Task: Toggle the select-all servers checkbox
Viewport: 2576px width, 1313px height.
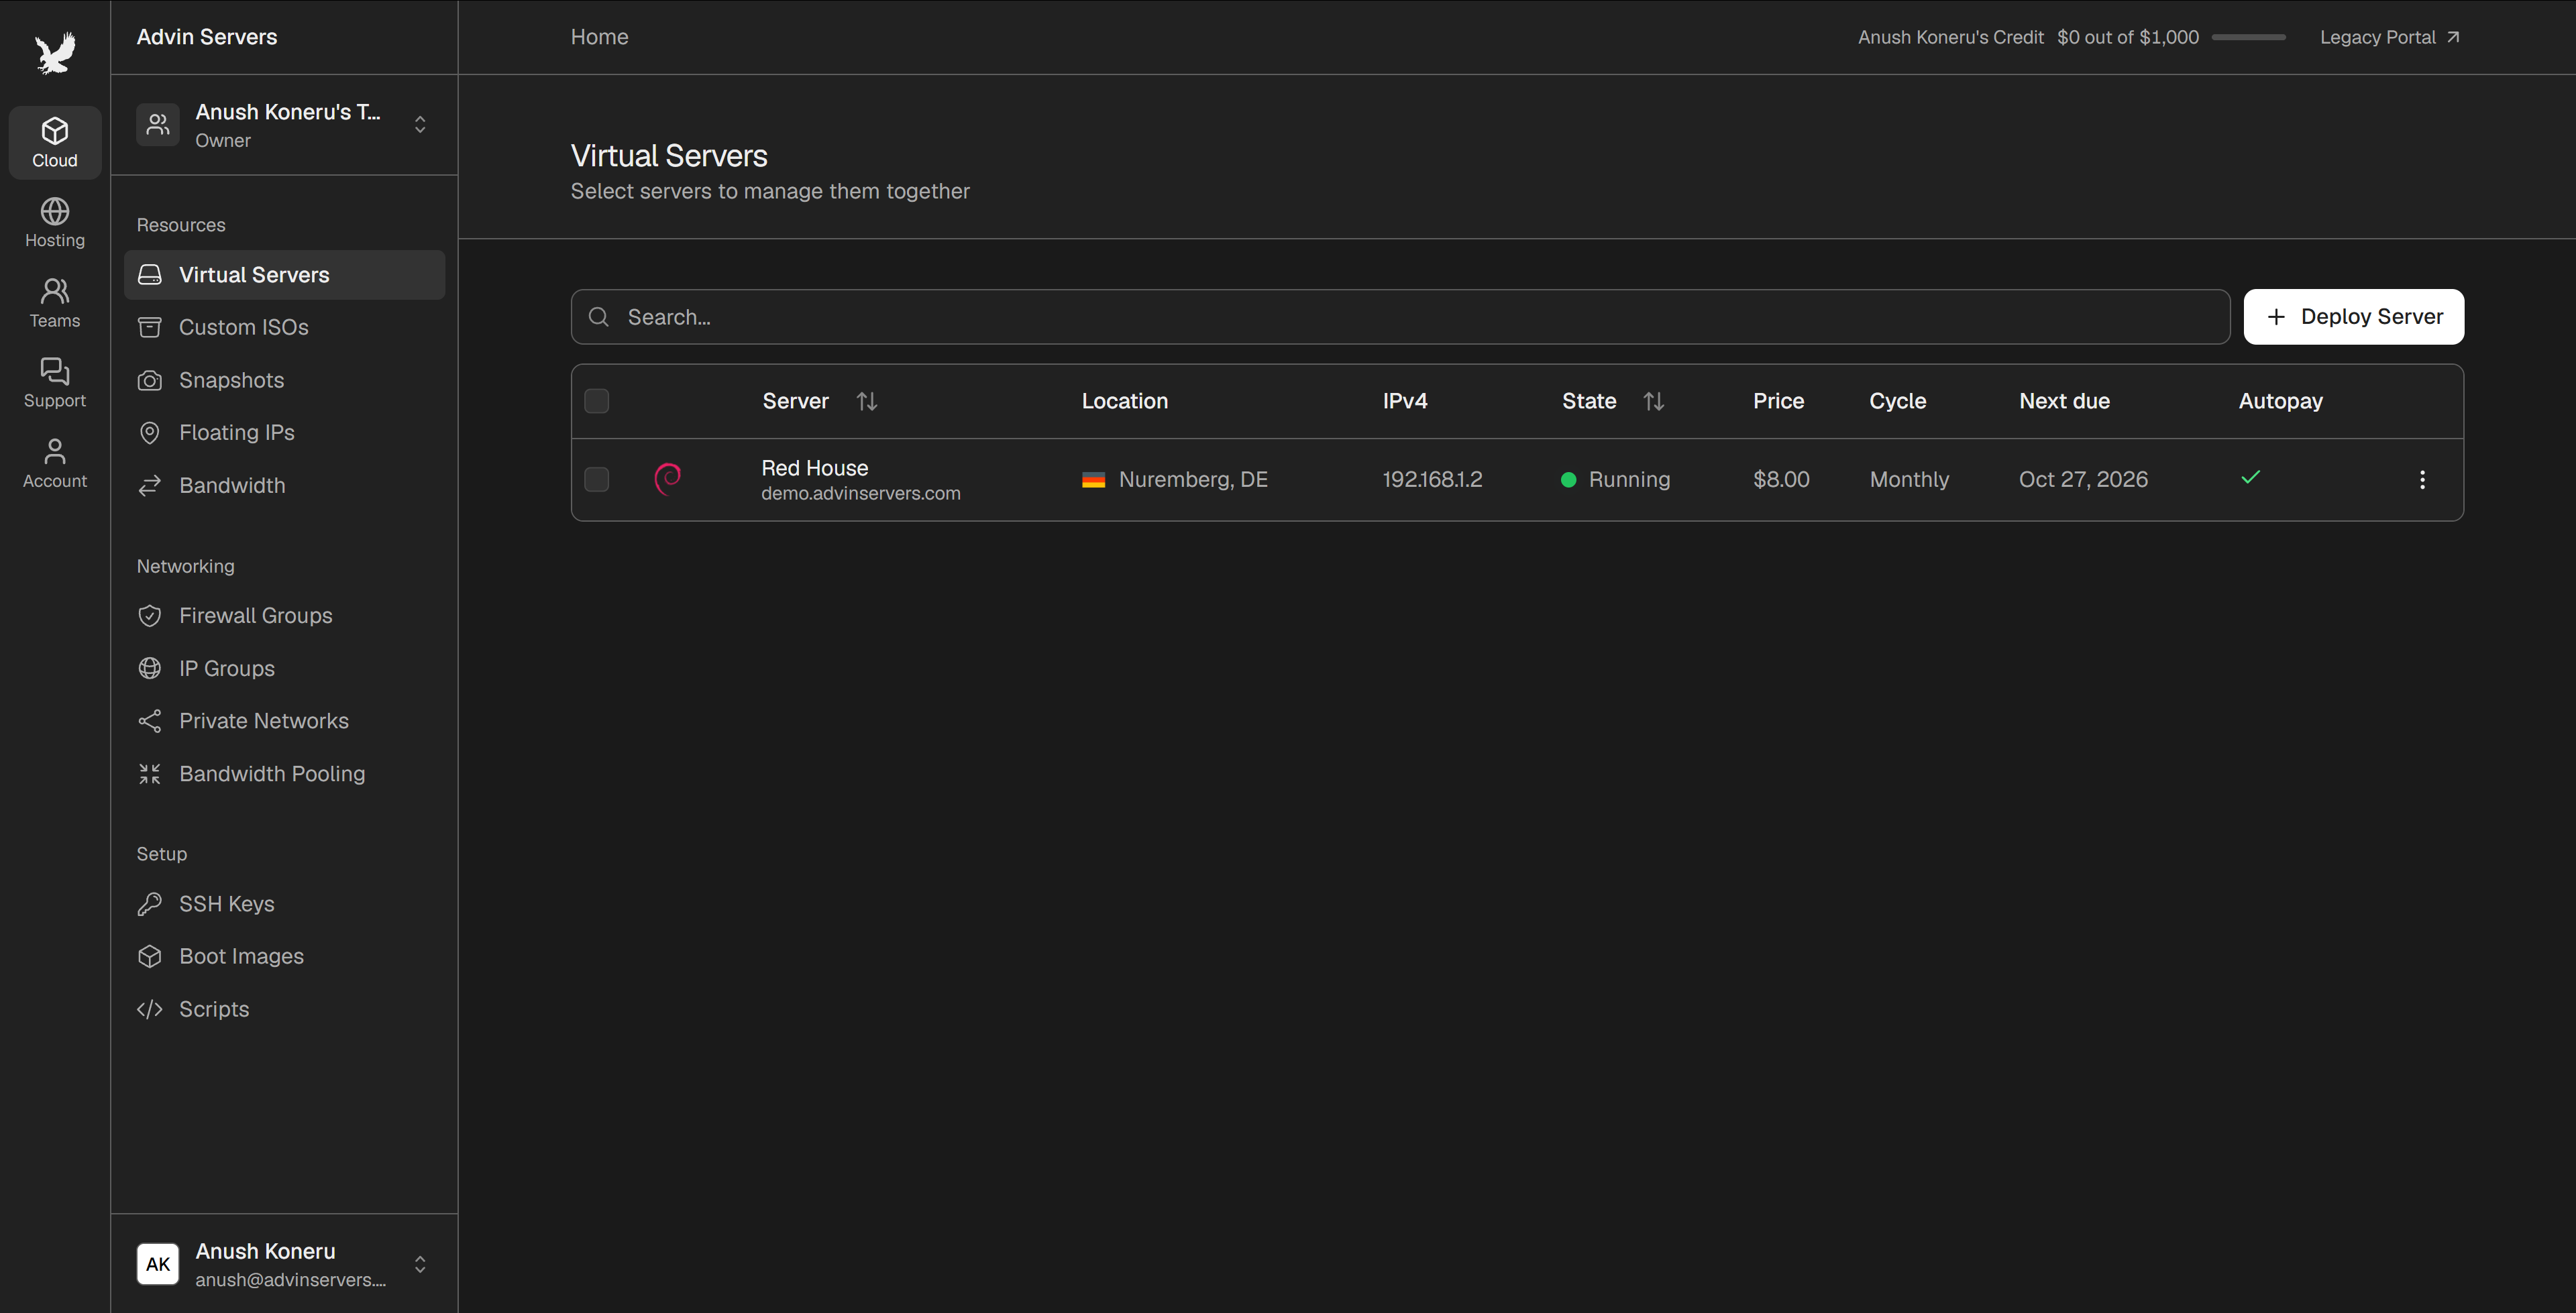Action: (x=597, y=401)
